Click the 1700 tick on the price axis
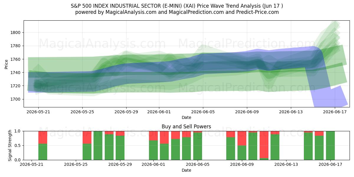The height and width of the screenshot is (177, 354). [x=15, y=99]
